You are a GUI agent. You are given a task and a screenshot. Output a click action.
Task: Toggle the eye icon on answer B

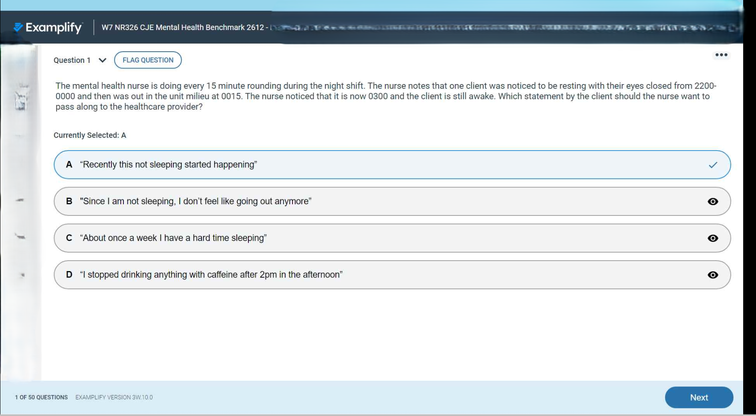pyautogui.click(x=713, y=201)
